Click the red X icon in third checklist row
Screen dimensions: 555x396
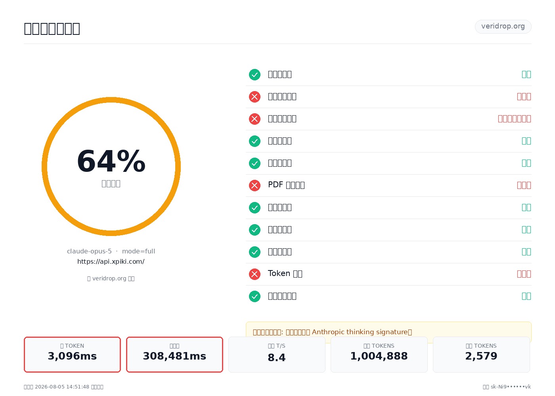255,119
